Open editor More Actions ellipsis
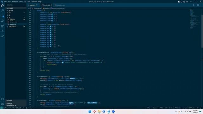The image size is (203, 114). [x=201, y=5]
